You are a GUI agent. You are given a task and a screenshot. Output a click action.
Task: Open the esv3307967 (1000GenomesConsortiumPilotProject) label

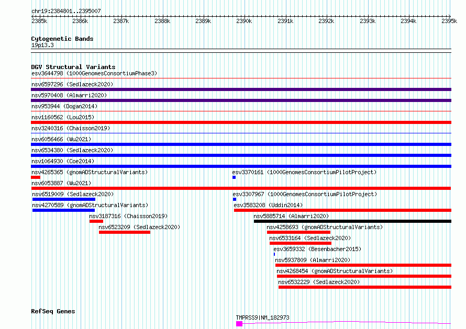[305, 194]
